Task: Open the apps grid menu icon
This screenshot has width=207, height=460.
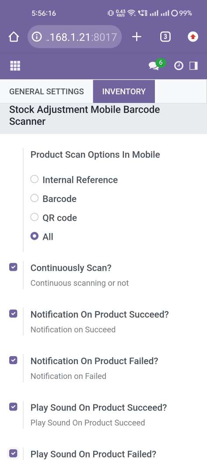Action: click(x=15, y=66)
